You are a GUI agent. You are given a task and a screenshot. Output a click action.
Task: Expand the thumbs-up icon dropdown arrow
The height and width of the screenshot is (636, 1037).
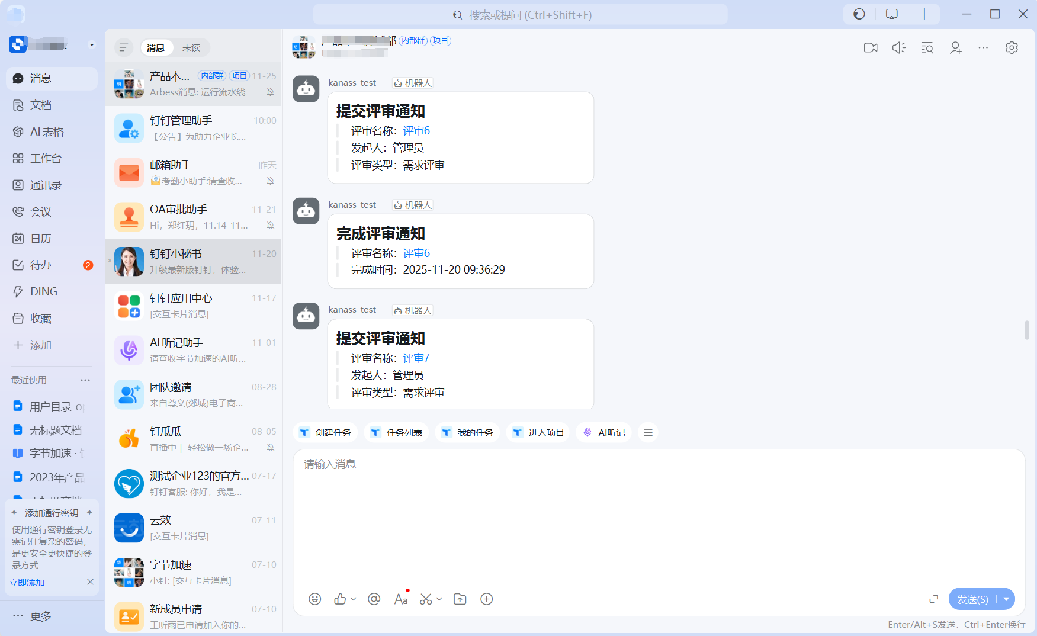coord(354,599)
